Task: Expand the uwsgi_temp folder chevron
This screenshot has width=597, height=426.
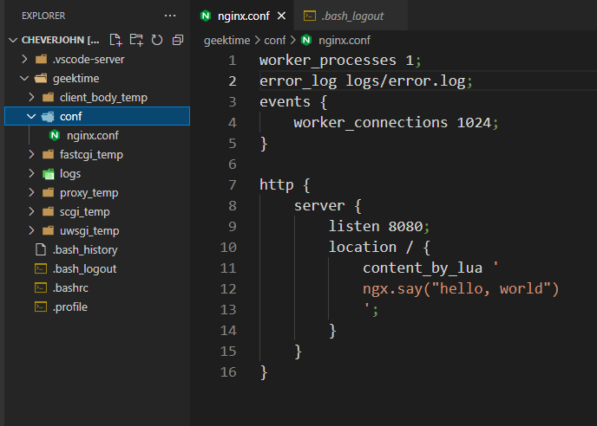Action: pyautogui.click(x=31, y=230)
